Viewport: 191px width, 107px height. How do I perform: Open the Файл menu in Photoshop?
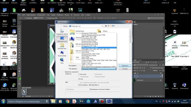tap(24, 15)
